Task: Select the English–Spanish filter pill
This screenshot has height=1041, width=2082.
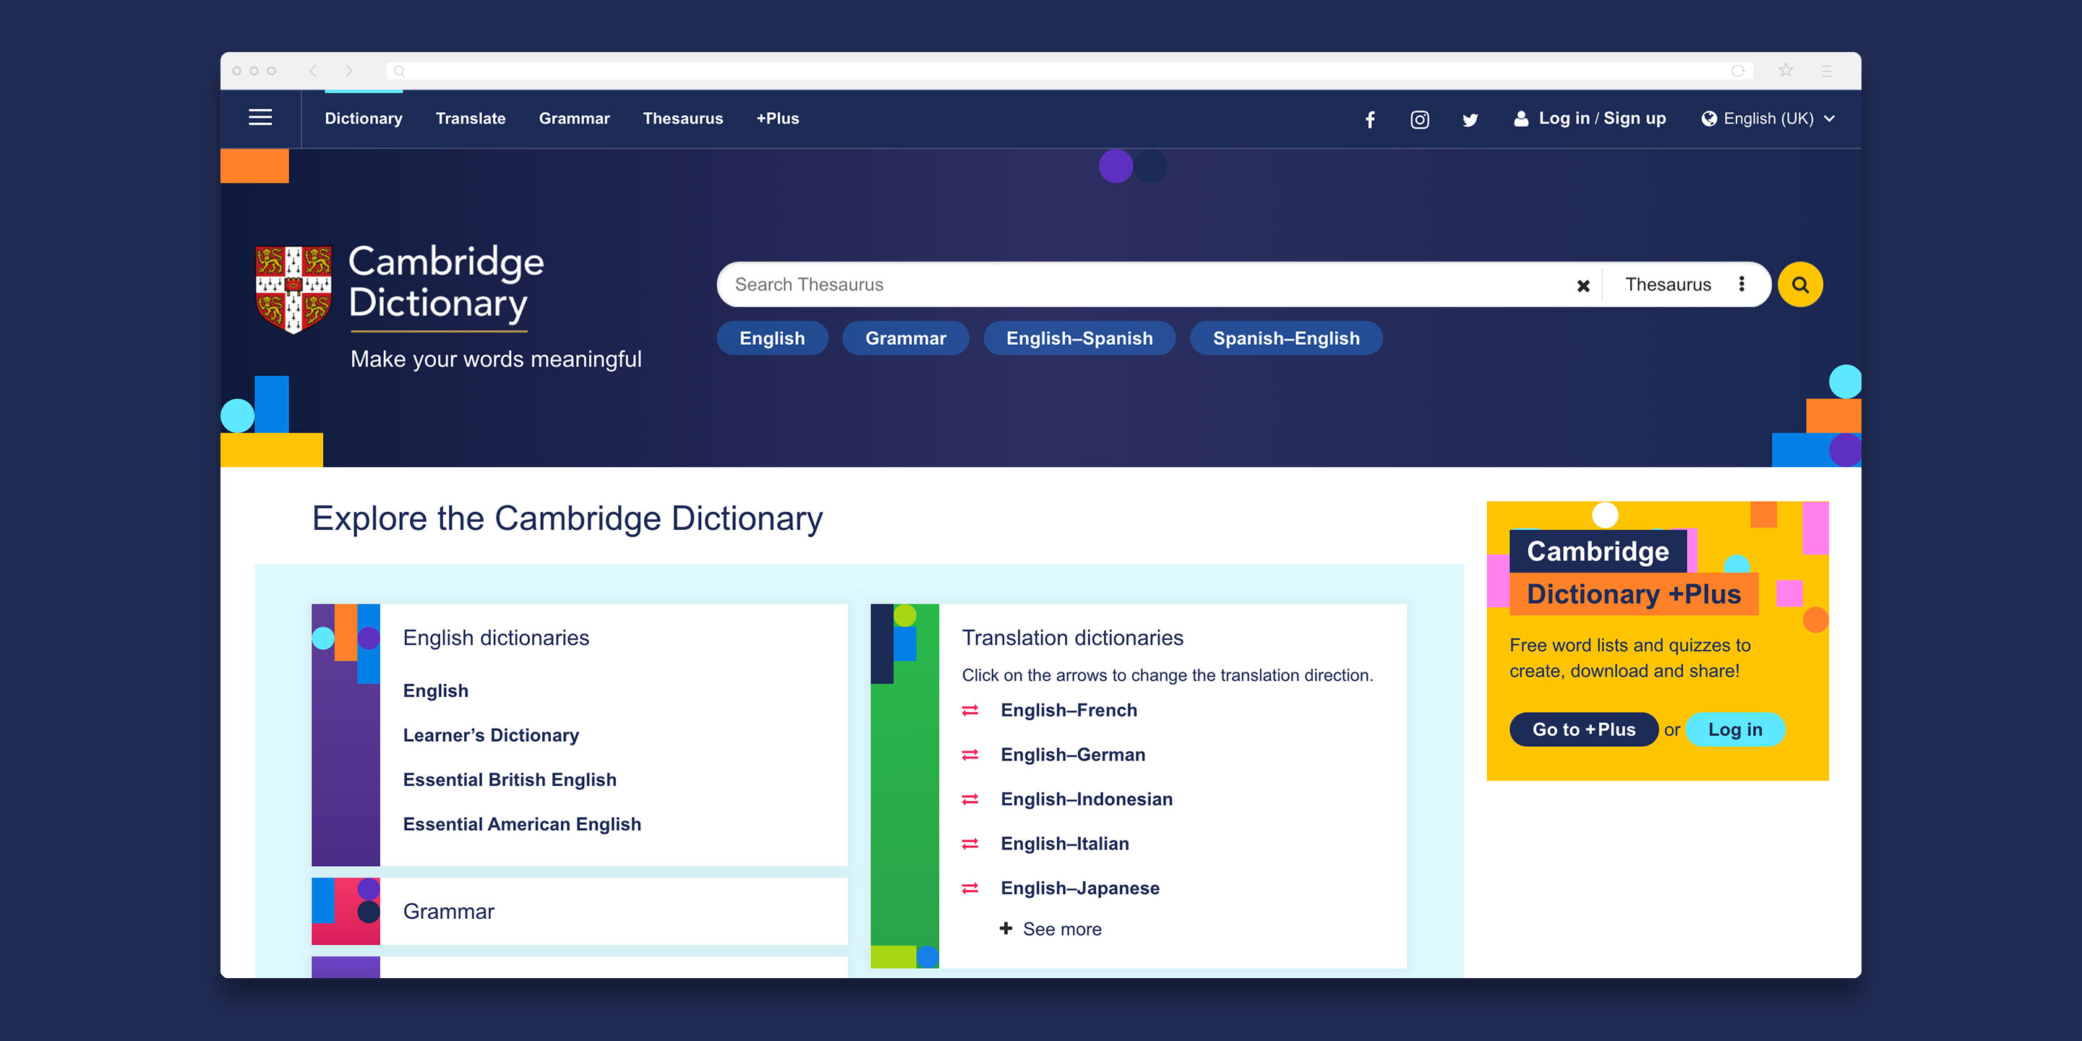Action: pyautogui.click(x=1079, y=338)
